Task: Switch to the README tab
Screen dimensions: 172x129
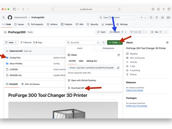Action: click(x=12, y=84)
